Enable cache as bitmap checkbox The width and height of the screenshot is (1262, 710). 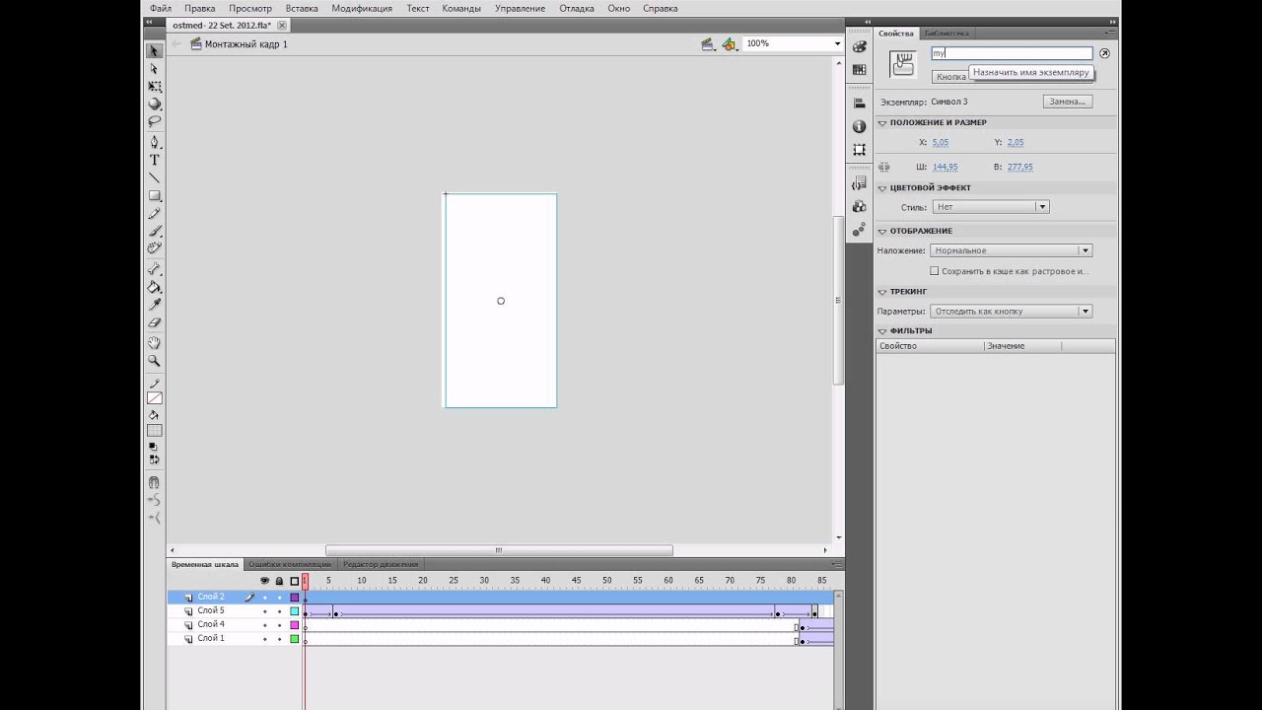(935, 271)
